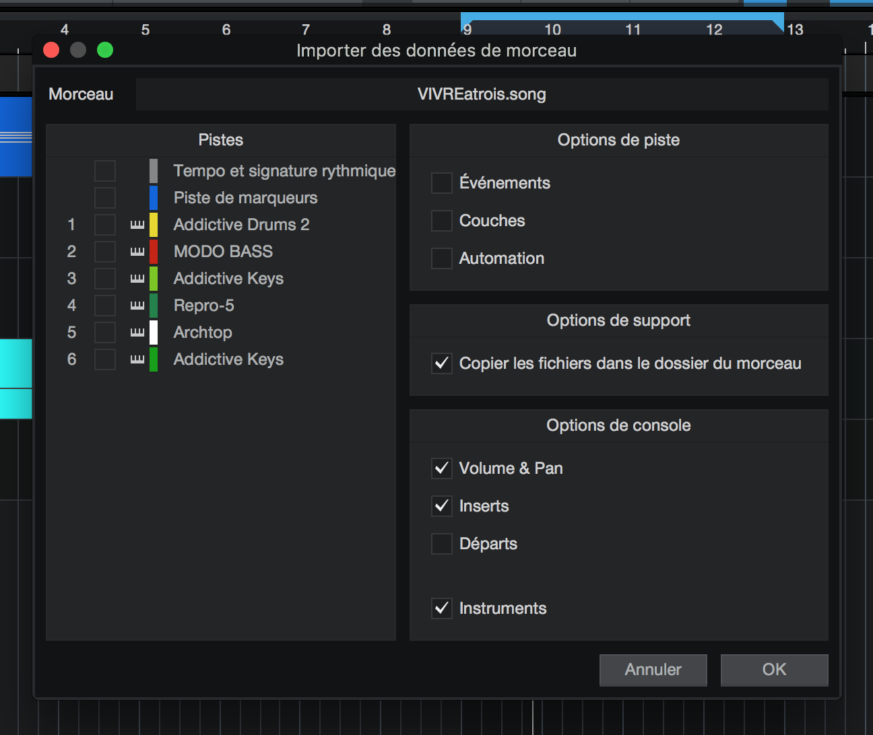
Task: Click instrument keyboard icon of Addictive Drums 2
Action: 137,225
